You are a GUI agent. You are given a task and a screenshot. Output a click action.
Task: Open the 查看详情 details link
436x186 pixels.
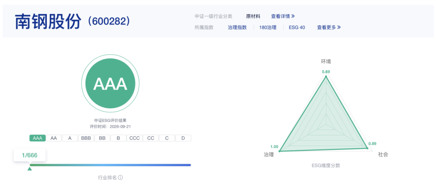coord(283,16)
